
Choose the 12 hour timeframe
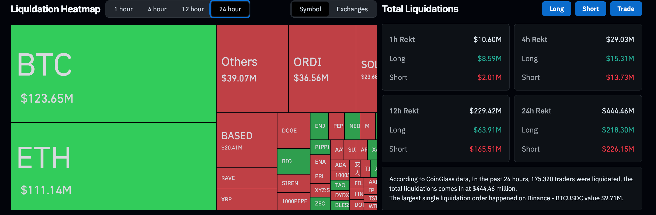pyautogui.click(x=193, y=9)
